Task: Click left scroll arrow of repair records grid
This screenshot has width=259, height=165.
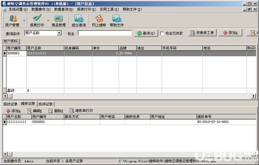Action: pyautogui.click(x=5, y=154)
